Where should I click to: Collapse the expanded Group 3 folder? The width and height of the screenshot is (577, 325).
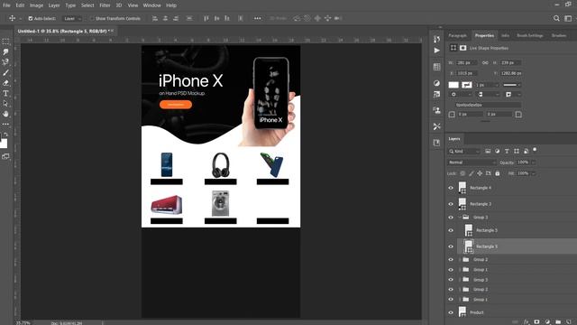pyautogui.click(x=460, y=217)
